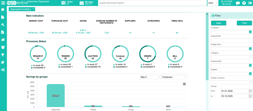253x111 pixels.
Task: Collapse the Filter panel arrow icon
Action: [x=213, y=16]
